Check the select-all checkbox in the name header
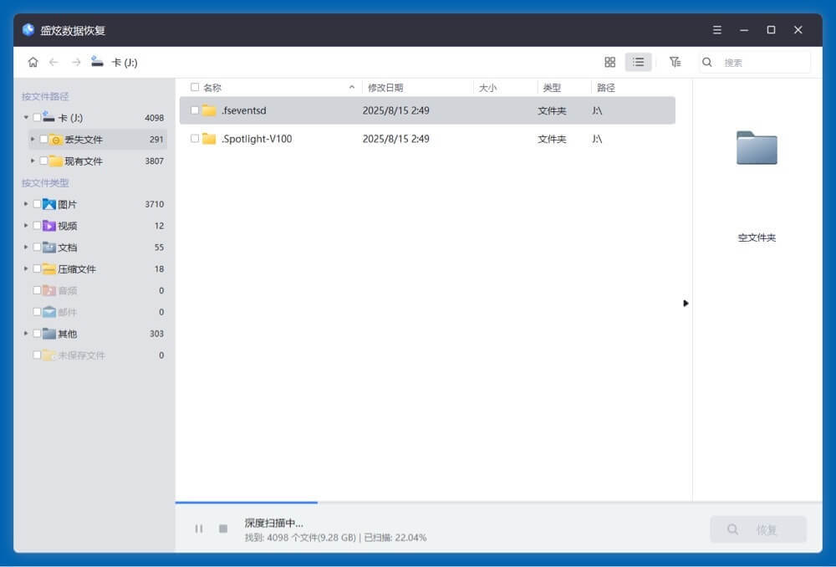Screen dimensions: 836x567 (193, 86)
